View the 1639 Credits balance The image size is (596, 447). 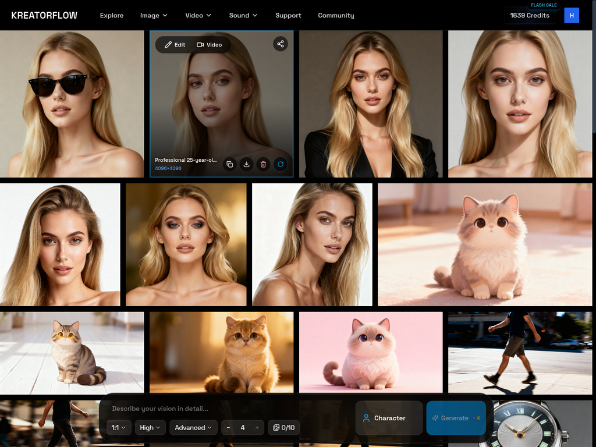pos(529,15)
